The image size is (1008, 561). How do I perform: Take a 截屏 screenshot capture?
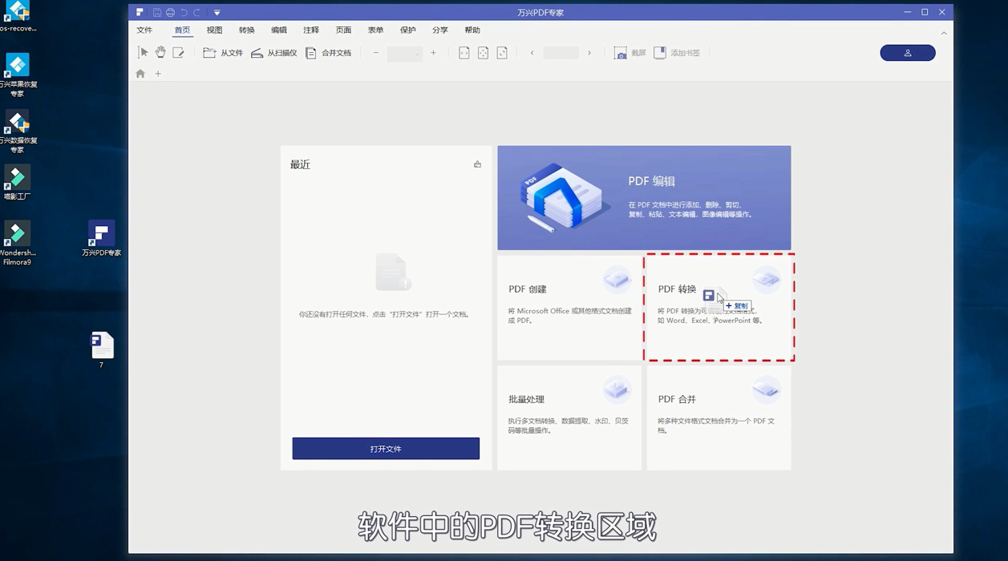pyautogui.click(x=630, y=53)
